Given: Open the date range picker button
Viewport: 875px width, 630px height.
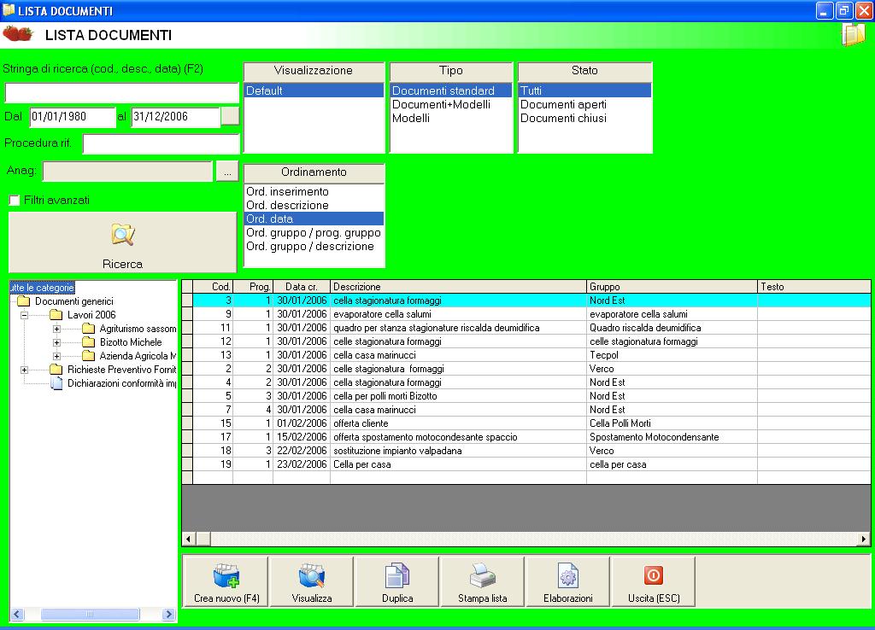Looking at the screenshot, I should pyautogui.click(x=231, y=116).
